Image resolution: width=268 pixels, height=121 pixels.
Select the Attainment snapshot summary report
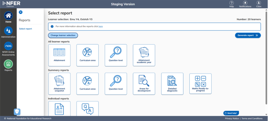click(59, 84)
